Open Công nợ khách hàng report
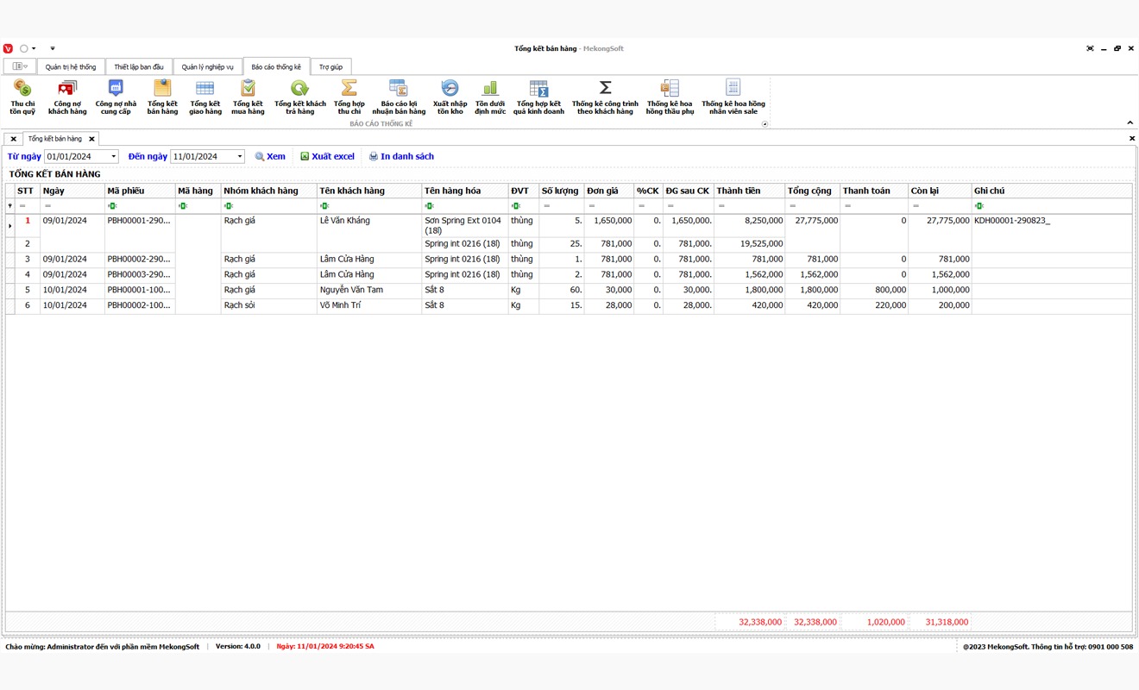The height and width of the screenshot is (690, 1139). (x=67, y=96)
